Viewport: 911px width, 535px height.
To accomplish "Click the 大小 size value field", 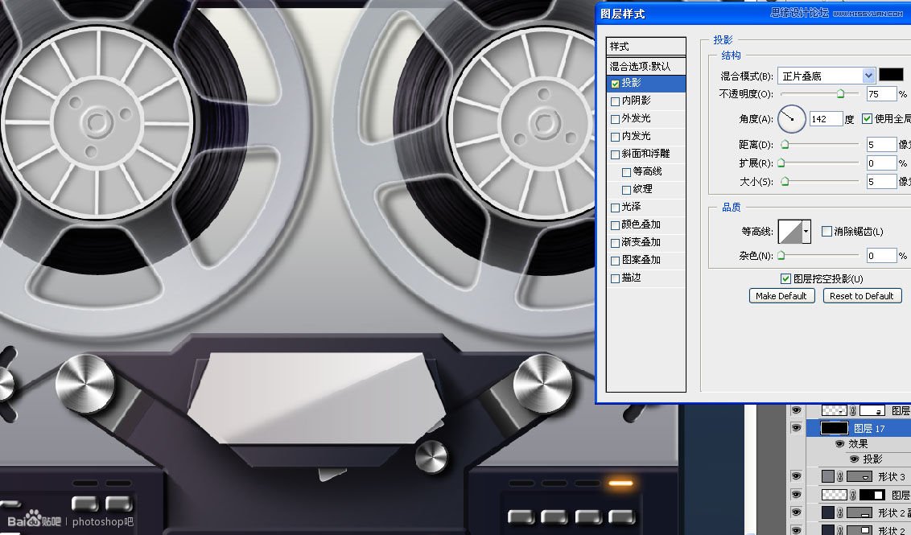I will point(881,182).
